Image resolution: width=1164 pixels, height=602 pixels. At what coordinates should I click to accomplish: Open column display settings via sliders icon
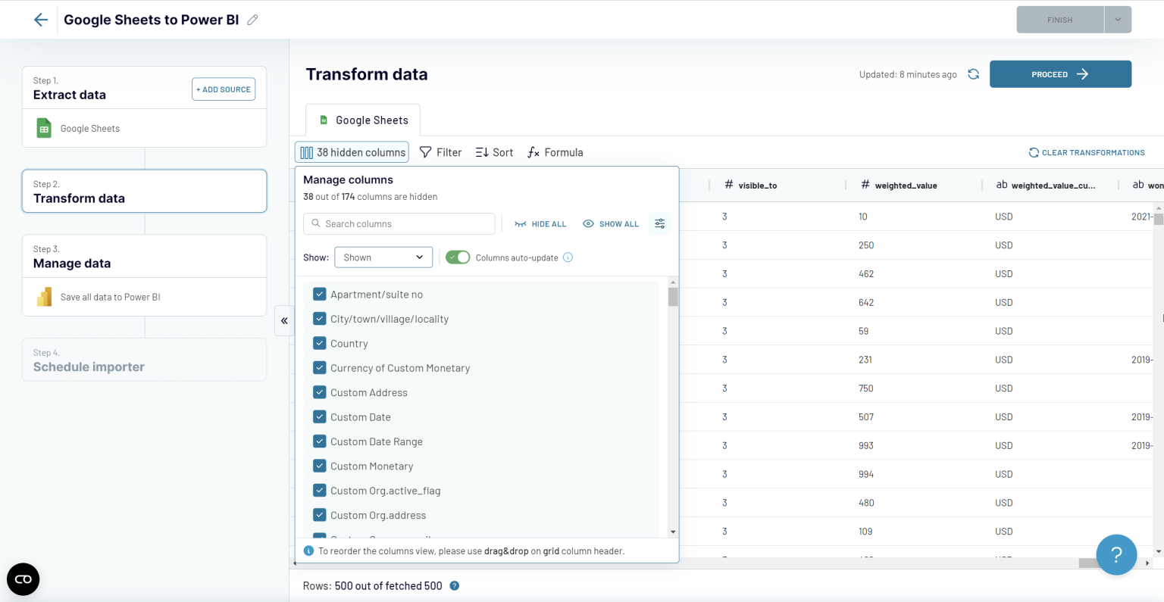(x=659, y=223)
